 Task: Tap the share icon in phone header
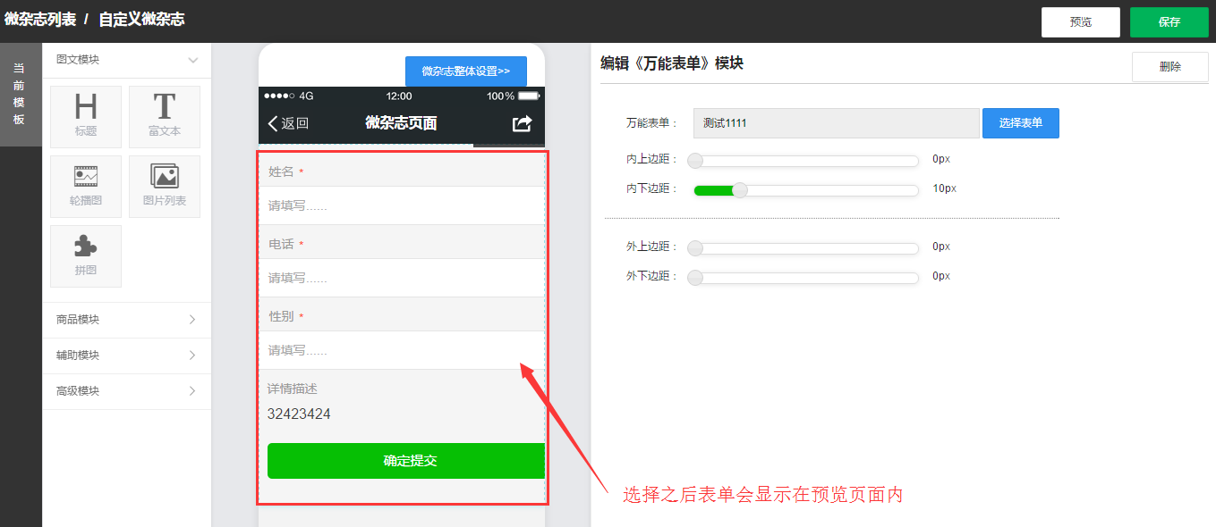tap(522, 123)
